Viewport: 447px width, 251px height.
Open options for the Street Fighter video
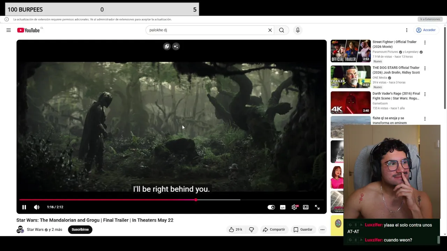(x=425, y=43)
